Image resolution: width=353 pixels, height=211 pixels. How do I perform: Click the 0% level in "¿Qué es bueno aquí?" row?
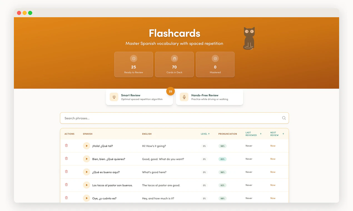[x=204, y=172]
